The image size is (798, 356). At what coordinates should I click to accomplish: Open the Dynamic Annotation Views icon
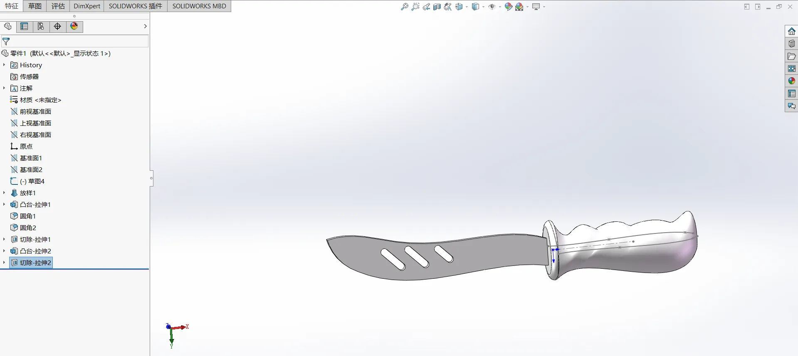point(447,7)
